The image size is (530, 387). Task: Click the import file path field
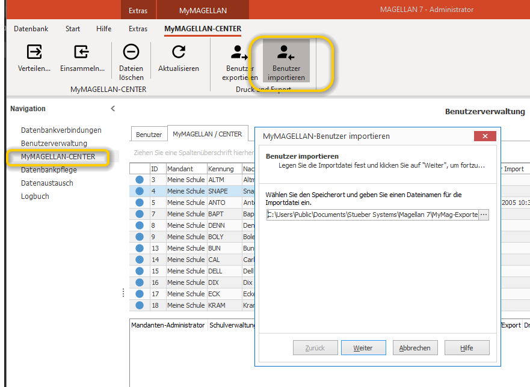pos(372,215)
